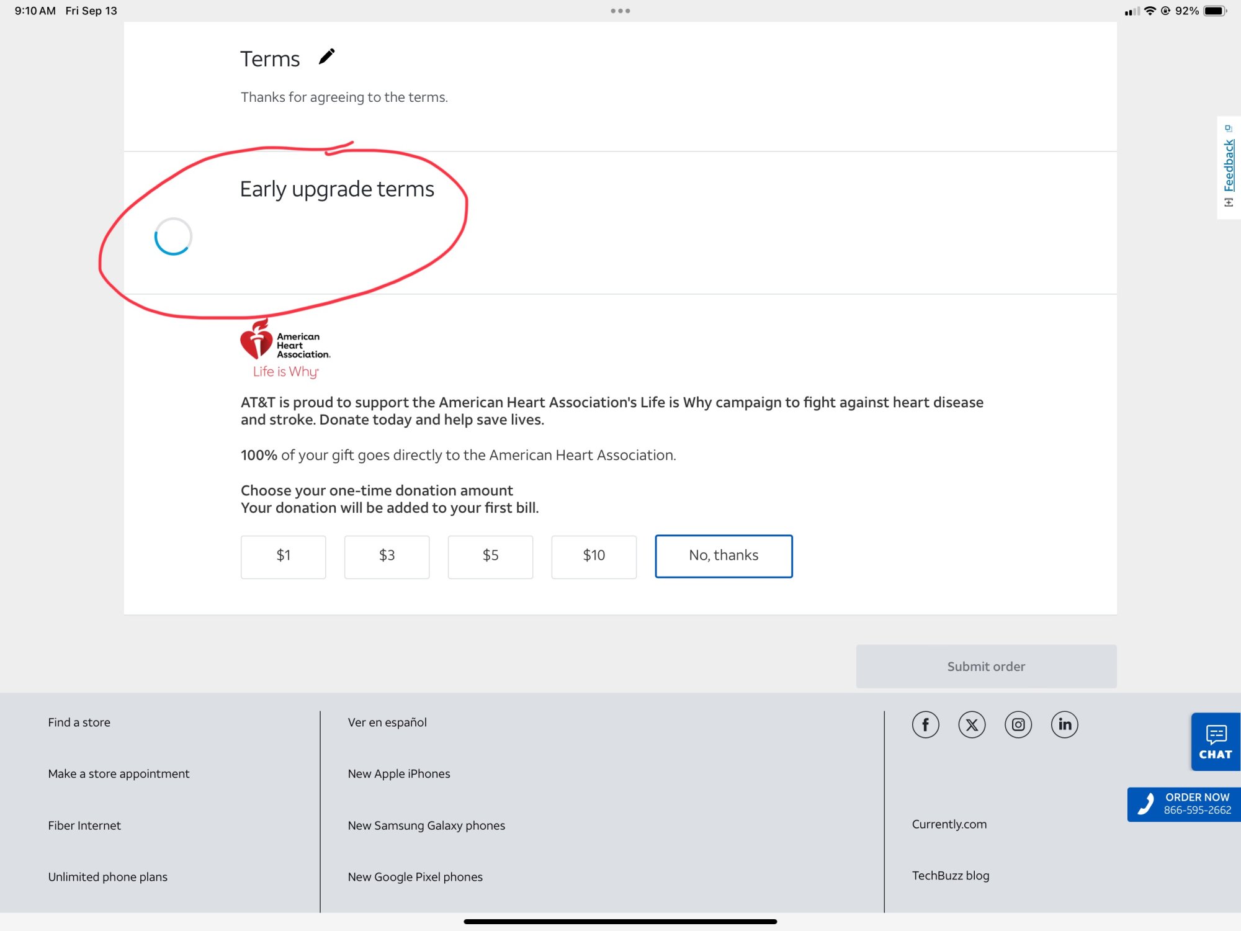Click the American Heart Association logo
This screenshot has width=1241, height=931.
tap(285, 348)
